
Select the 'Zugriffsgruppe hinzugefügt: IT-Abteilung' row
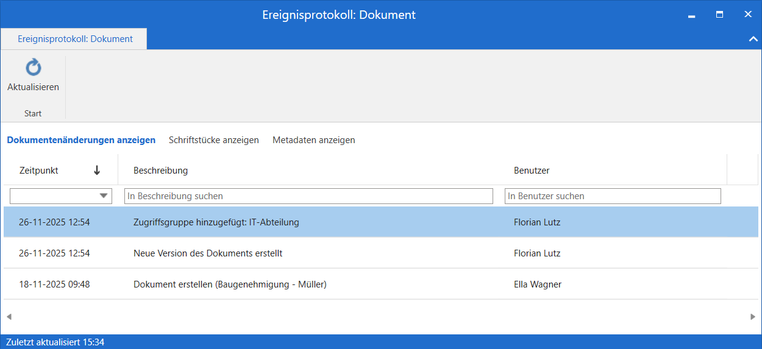(x=216, y=222)
